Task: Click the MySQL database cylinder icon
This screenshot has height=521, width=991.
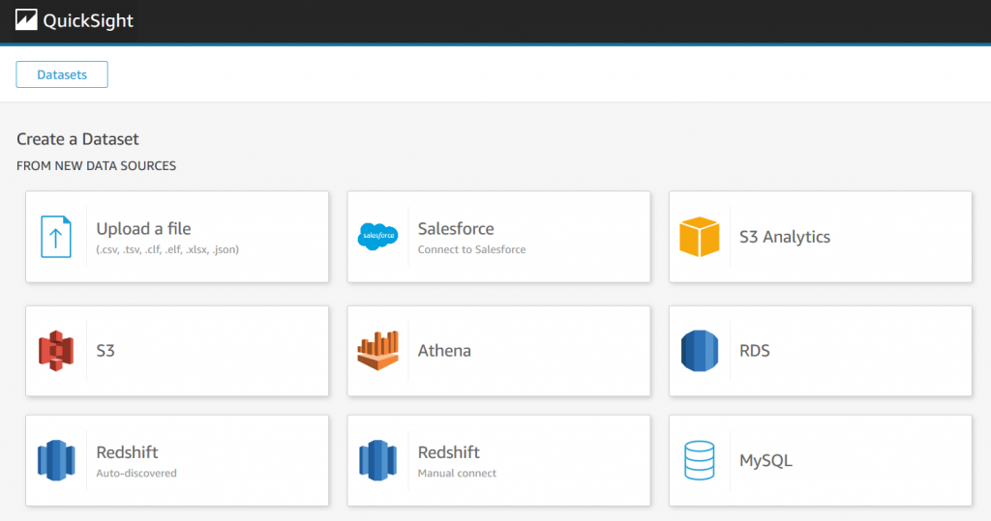Action: pyautogui.click(x=700, y=460)
